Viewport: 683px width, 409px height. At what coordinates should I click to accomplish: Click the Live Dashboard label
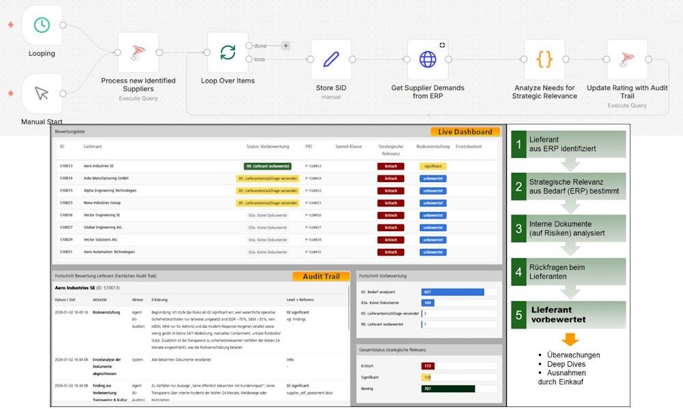(464, 132)
